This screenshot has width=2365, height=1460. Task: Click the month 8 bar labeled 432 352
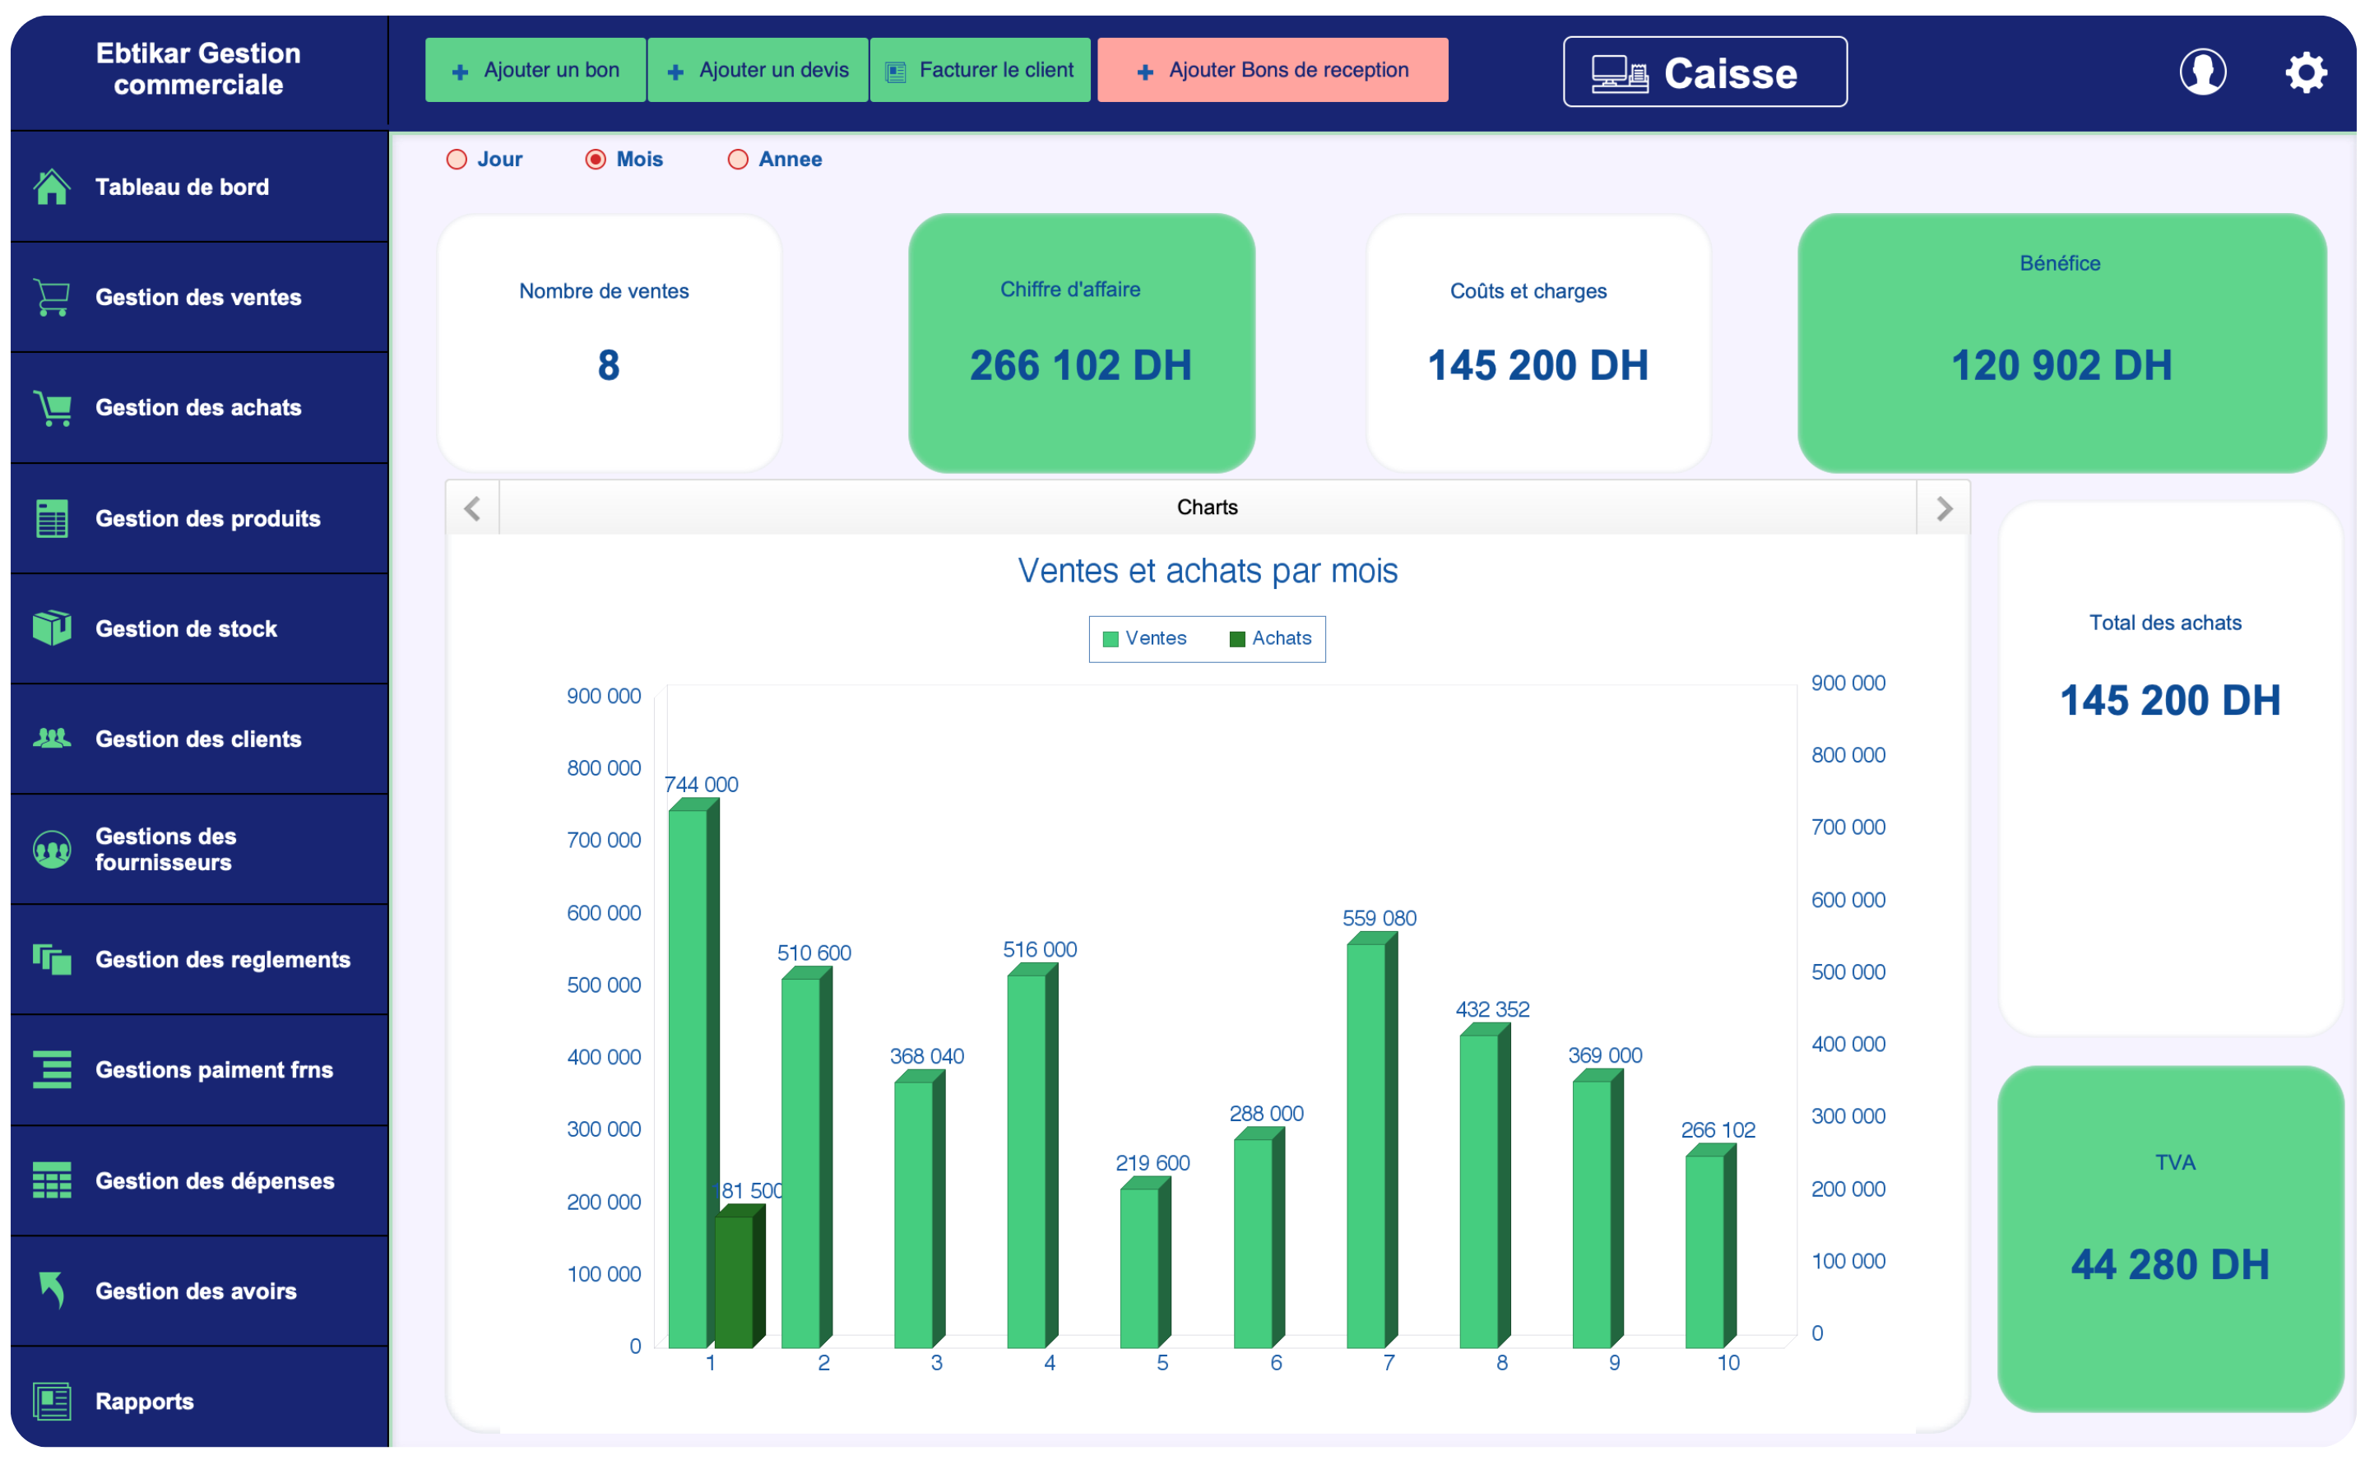(x=1486, y=1186)
